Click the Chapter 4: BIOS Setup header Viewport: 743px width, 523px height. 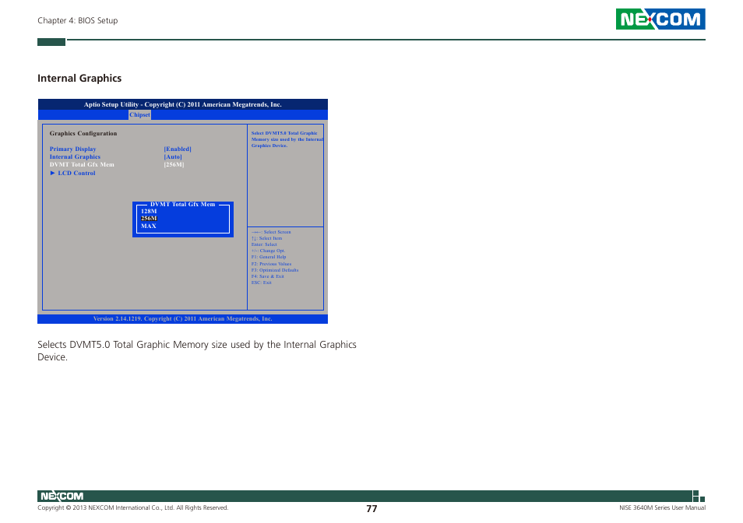(x=78, y=20)
